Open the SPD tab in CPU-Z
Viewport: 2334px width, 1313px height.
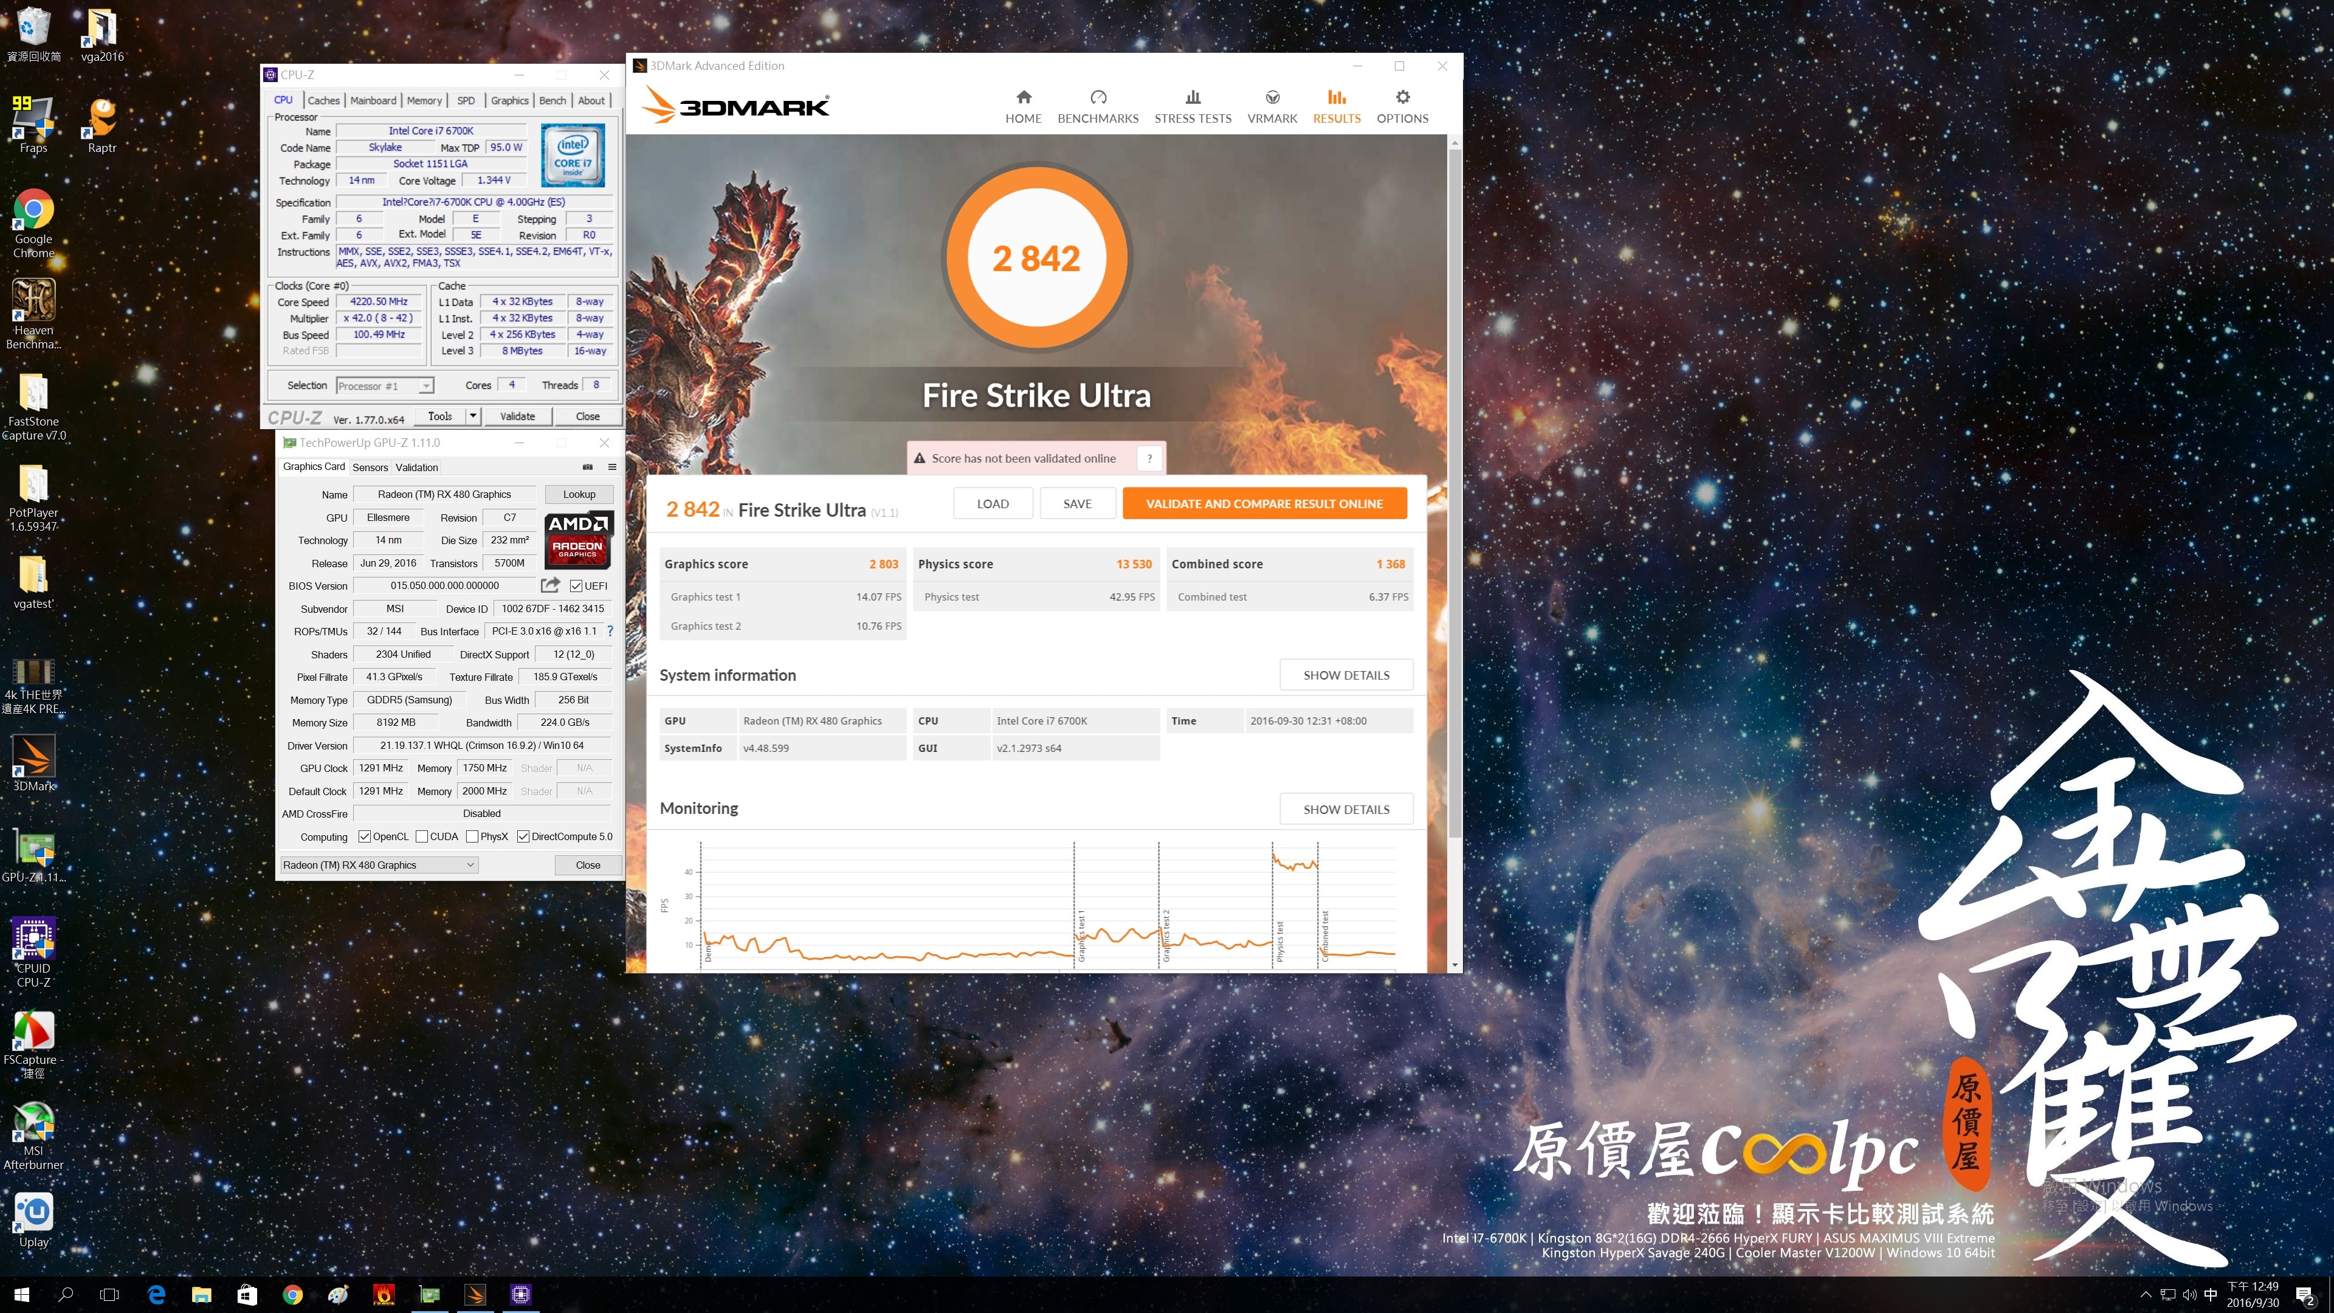pos(466,100)
